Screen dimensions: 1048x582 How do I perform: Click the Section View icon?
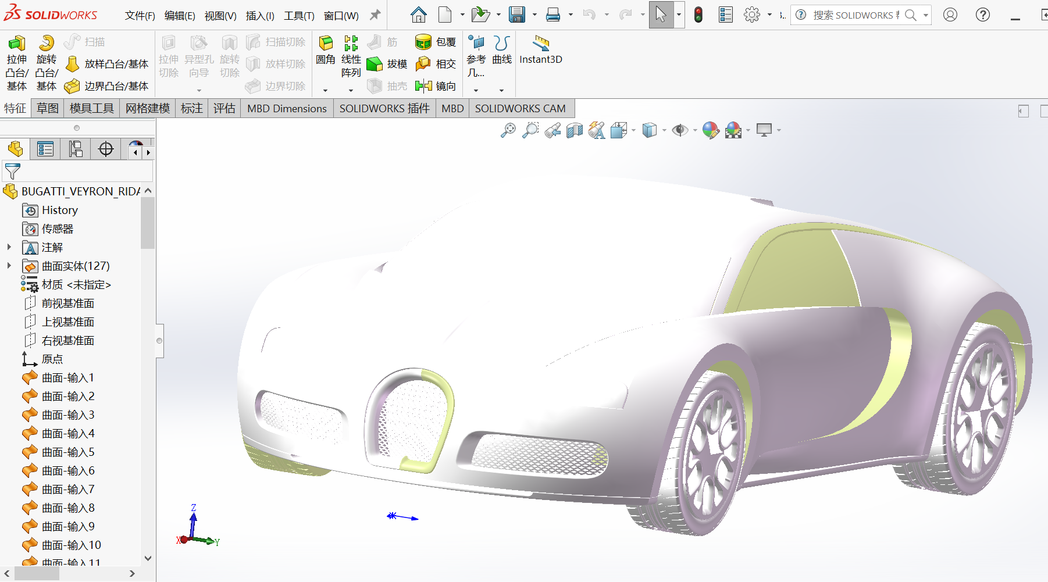pos(575,130)
